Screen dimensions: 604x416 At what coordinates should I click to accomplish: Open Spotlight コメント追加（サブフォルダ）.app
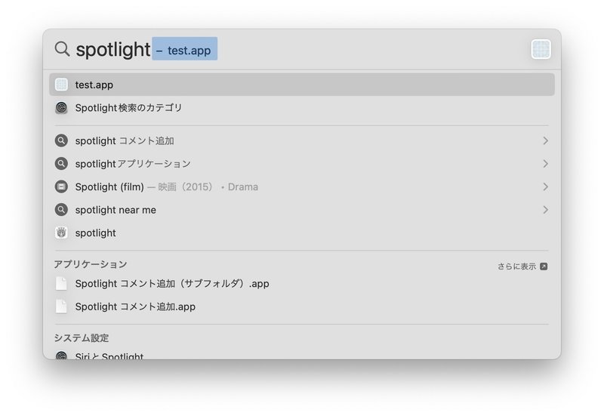(301, 283)
